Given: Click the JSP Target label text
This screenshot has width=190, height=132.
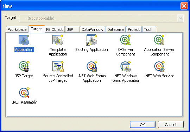Looking at the screenshot, I should click(x=24, y=76).
